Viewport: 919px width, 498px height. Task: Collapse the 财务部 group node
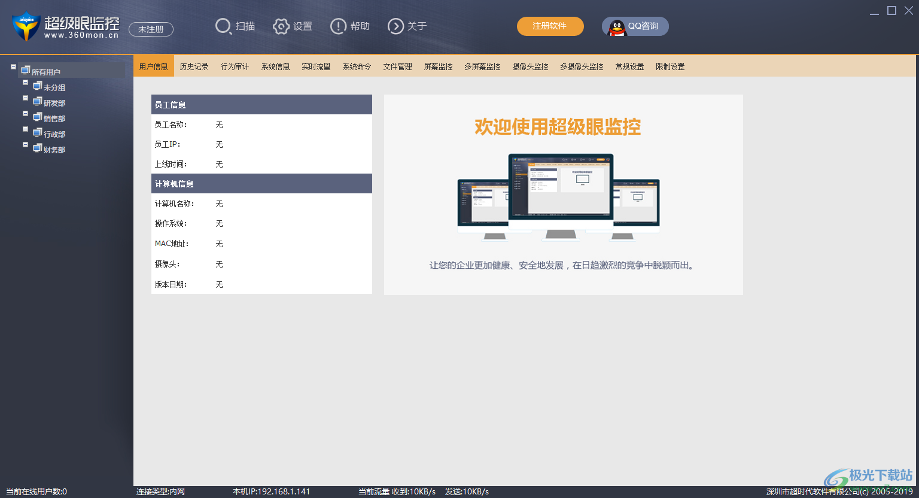coord(25,145)
